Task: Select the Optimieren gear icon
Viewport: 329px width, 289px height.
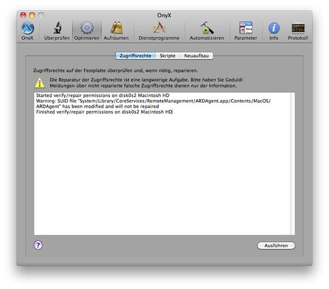Action: coord(87,31)
